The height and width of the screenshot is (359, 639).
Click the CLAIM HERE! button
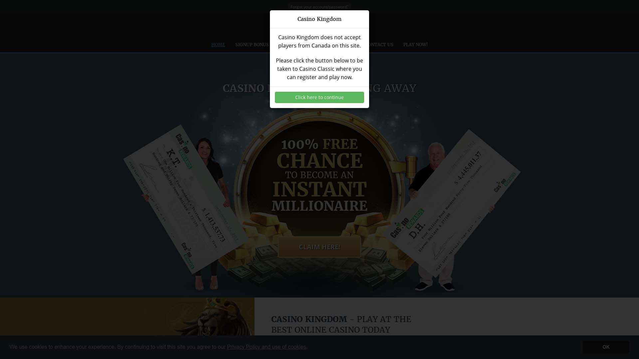(319, 247)
